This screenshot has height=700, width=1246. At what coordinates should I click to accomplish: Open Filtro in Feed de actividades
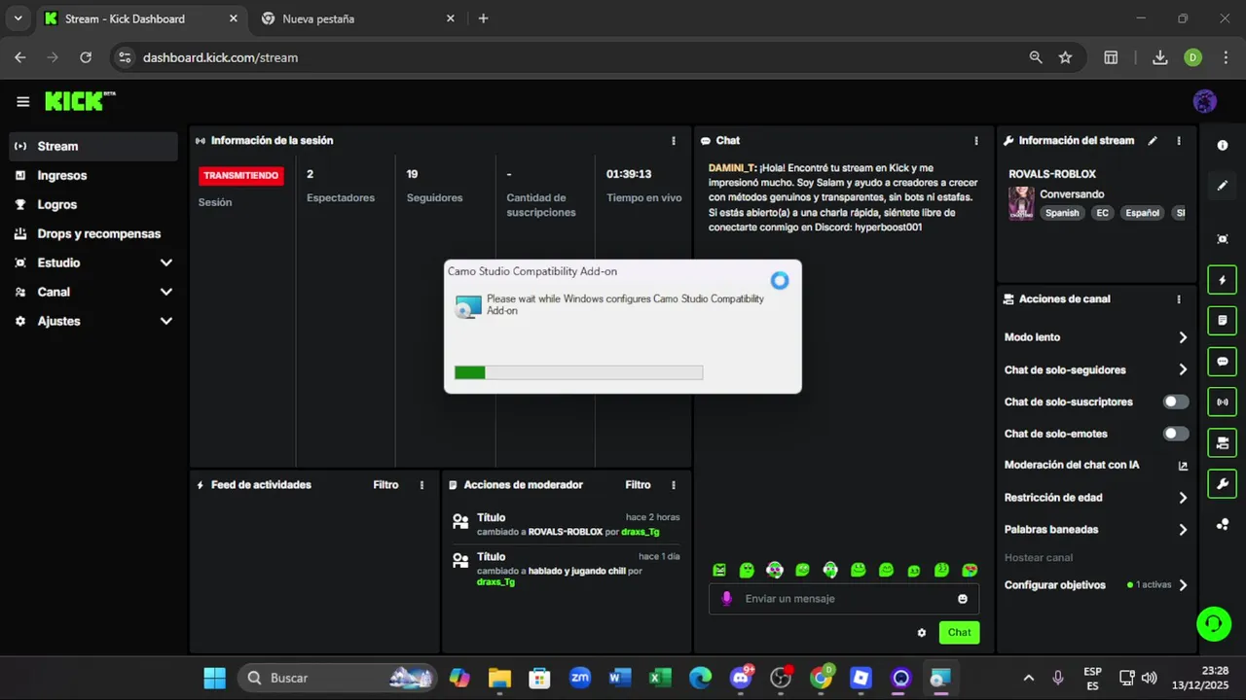point(385,485)
